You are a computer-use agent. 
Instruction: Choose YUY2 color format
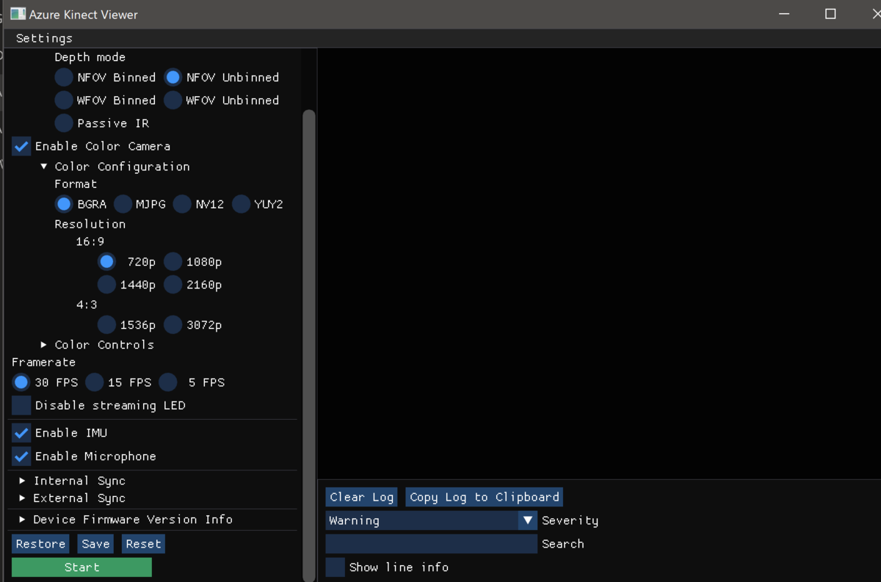tap(241, 204)
